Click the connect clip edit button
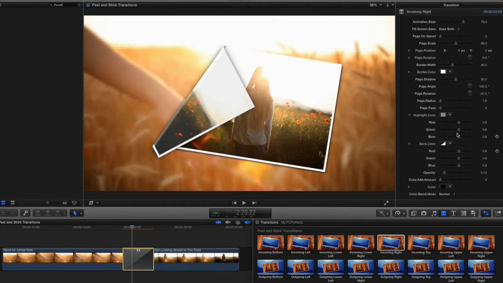Viewport: 503px width, 283px height. (x=39, y=213)
